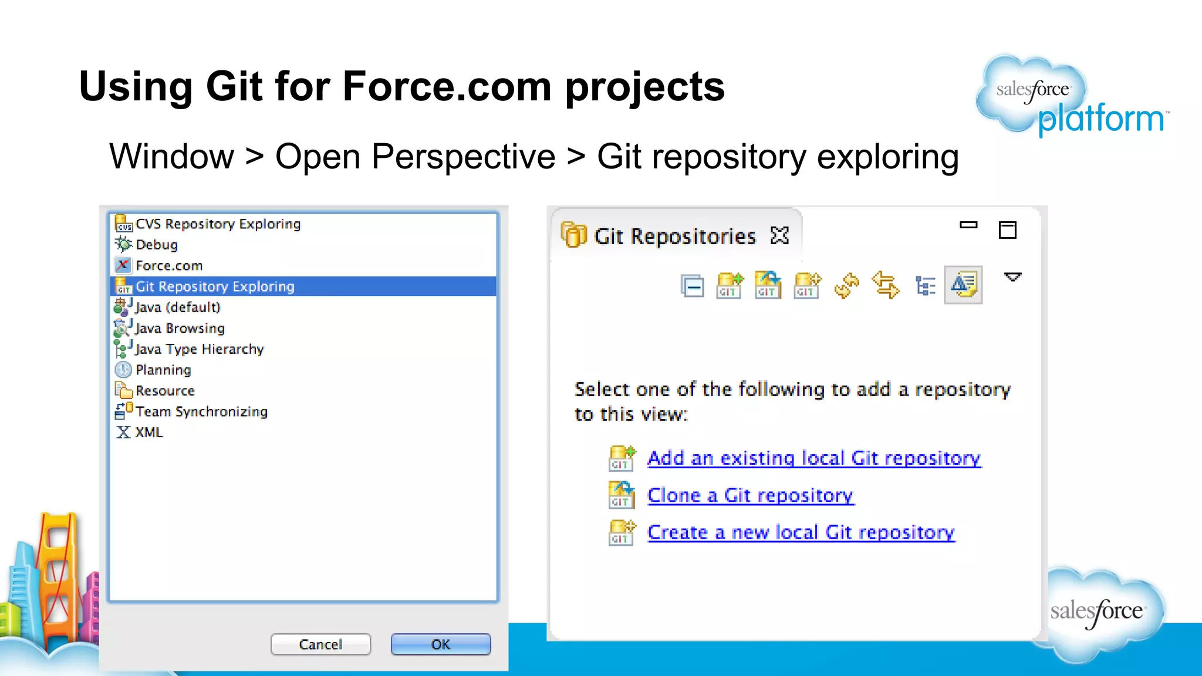This screenshot has width=1202, height=676.
Task: Click the Team Synchronizing icon
Action: [x=123, y=411]
